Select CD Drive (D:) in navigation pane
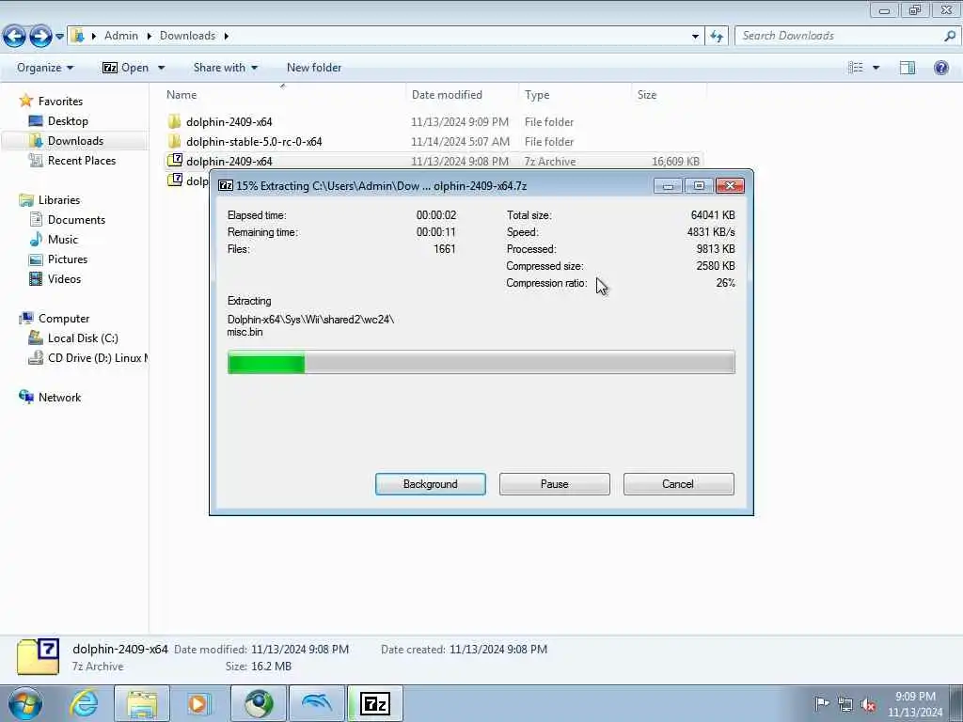The image size is (963, 722). point(97,358)
